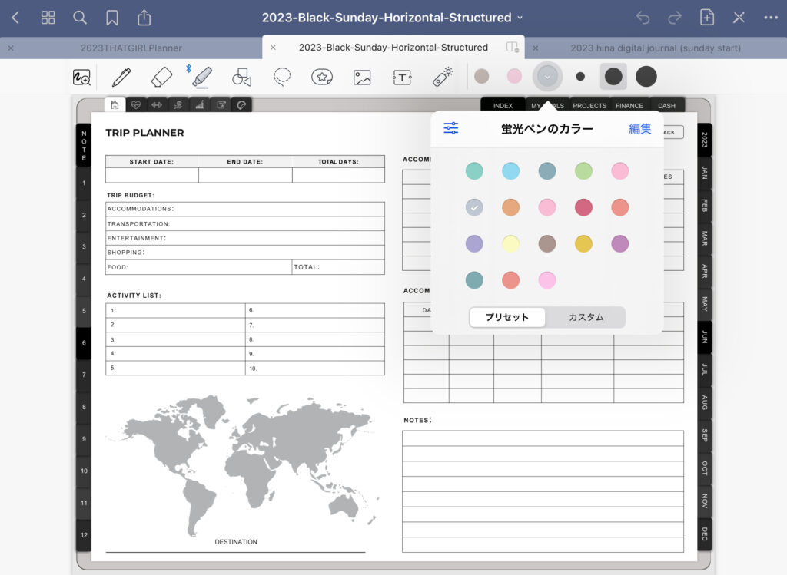This screenshot has height=575, width=787.
Task: Jump to the DEC month side tab
Action: point(705,534)
